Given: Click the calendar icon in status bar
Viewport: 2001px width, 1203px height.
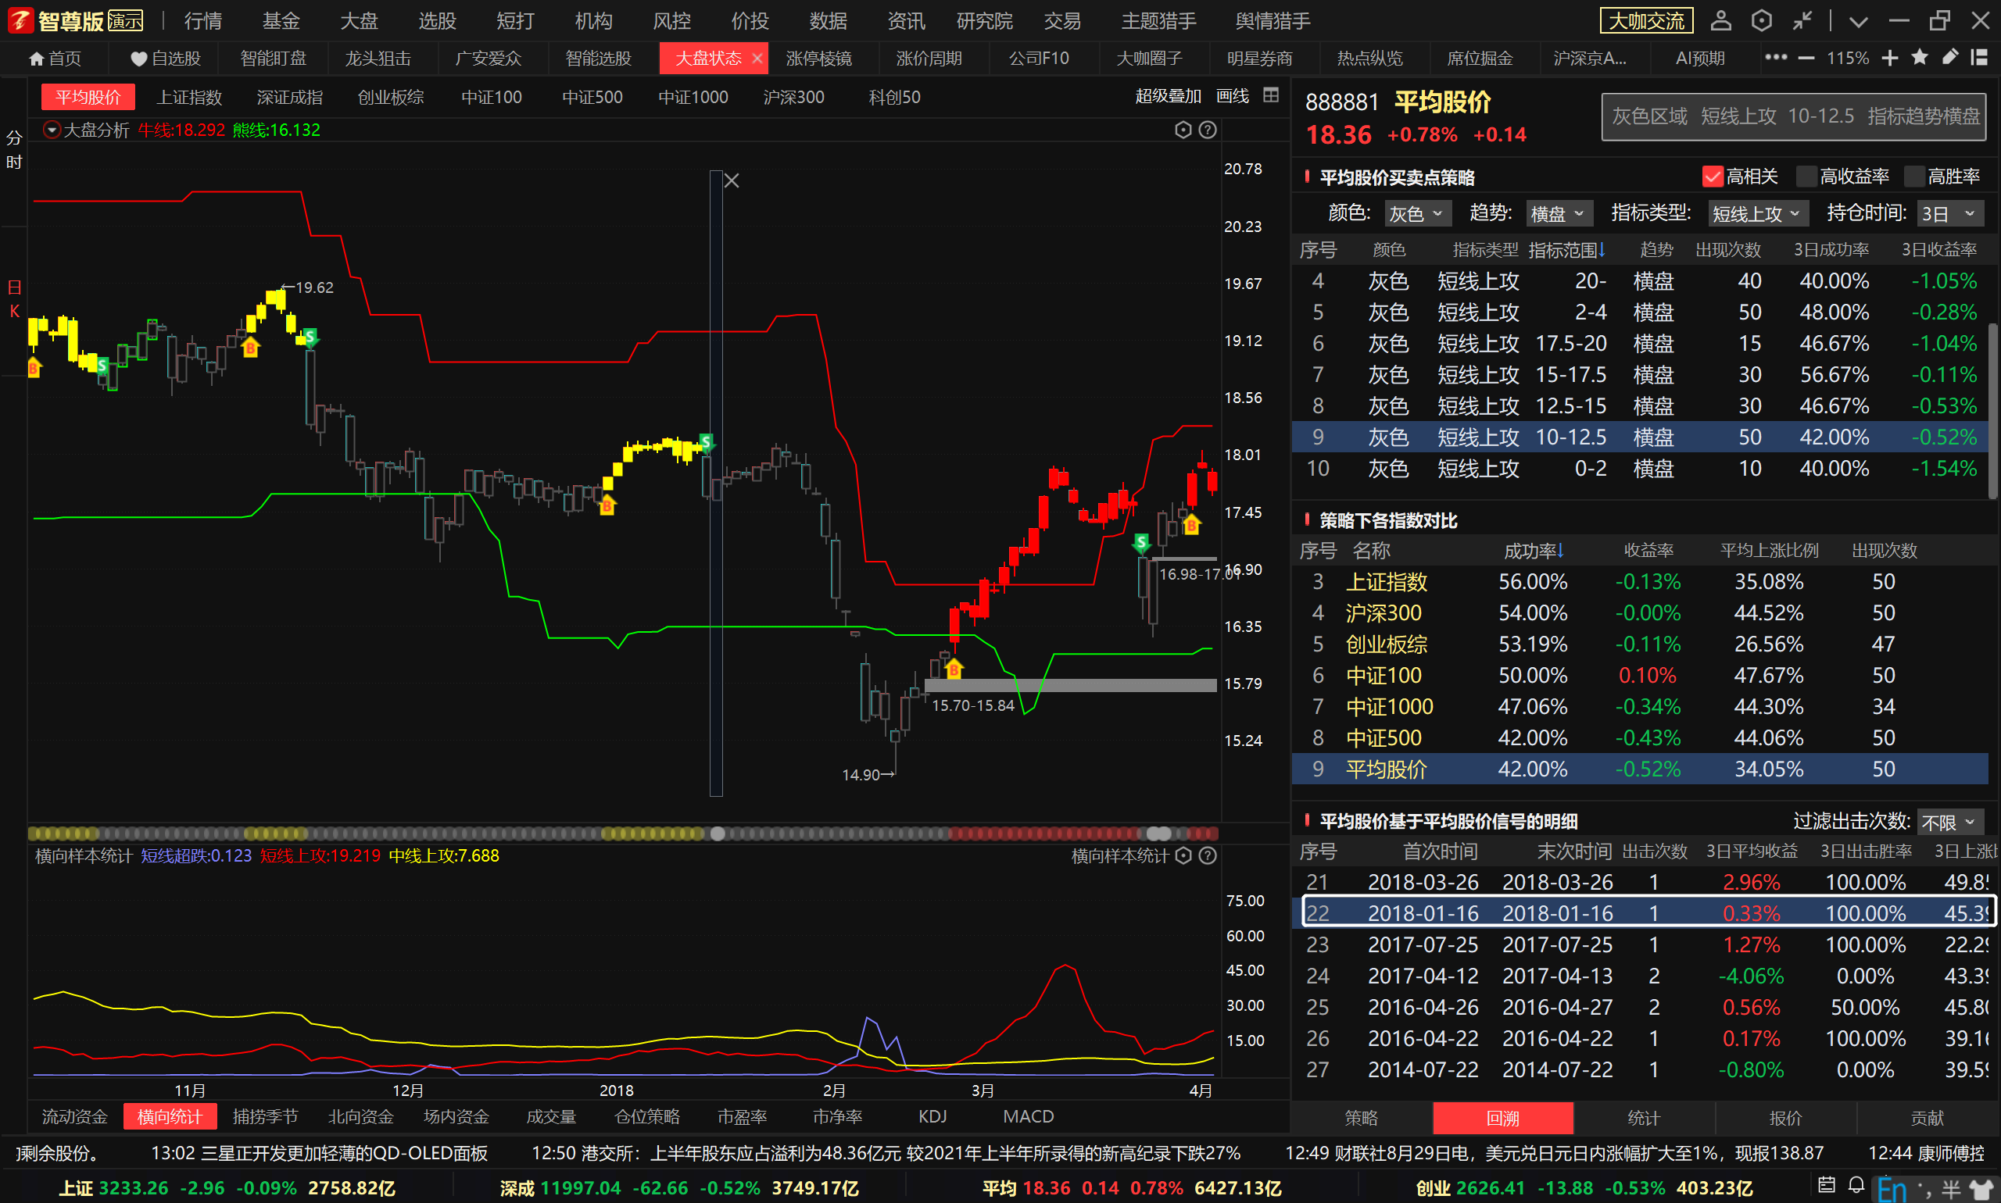Looking at the screenshot, I should point(1827,1185).
